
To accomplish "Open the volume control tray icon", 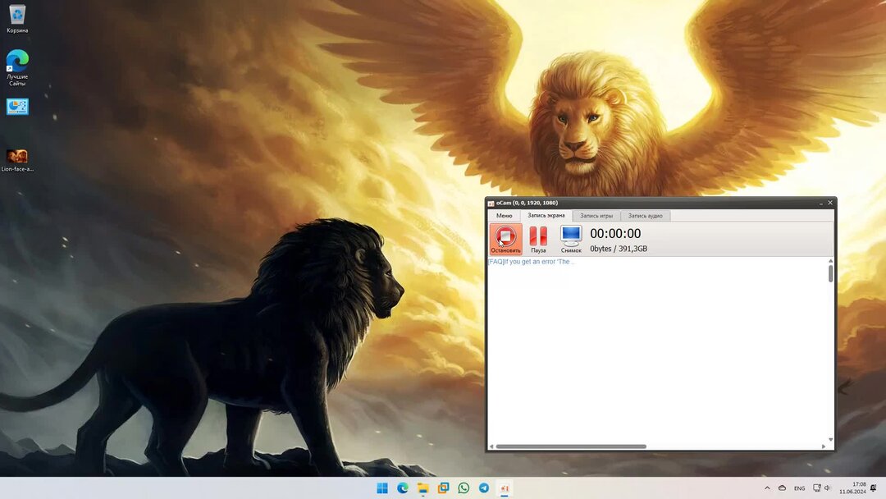I will click(827, 488).
